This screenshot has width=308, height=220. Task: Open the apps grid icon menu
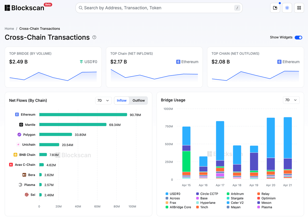[299, 8]
